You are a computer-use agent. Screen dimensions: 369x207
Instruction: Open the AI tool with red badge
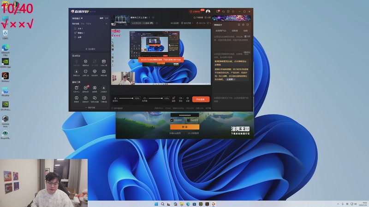85,89
